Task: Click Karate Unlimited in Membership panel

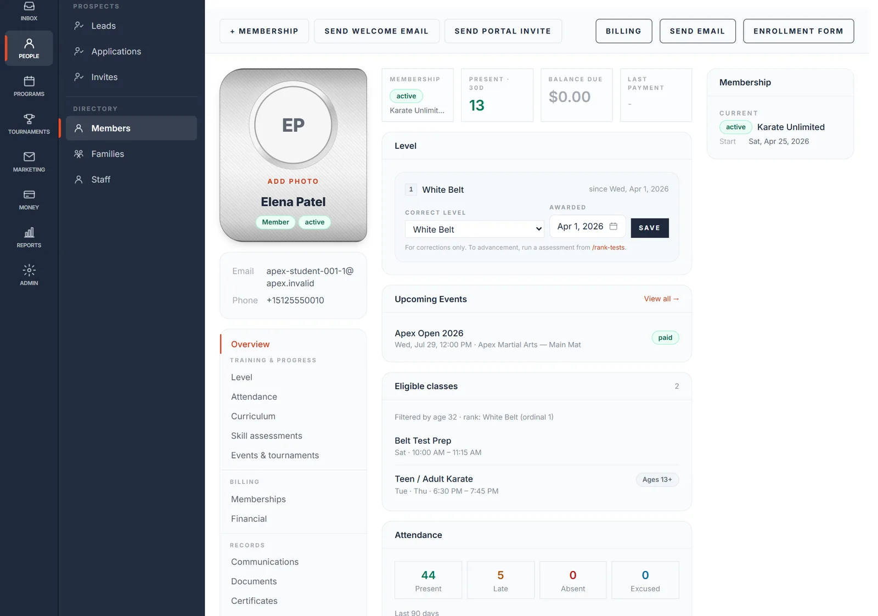Action: pos(791,127)
